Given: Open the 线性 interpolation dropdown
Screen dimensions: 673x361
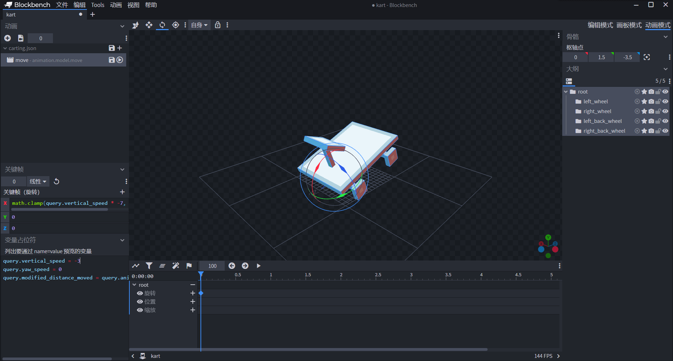Looking at the screenshot, I should pos(38,181).
